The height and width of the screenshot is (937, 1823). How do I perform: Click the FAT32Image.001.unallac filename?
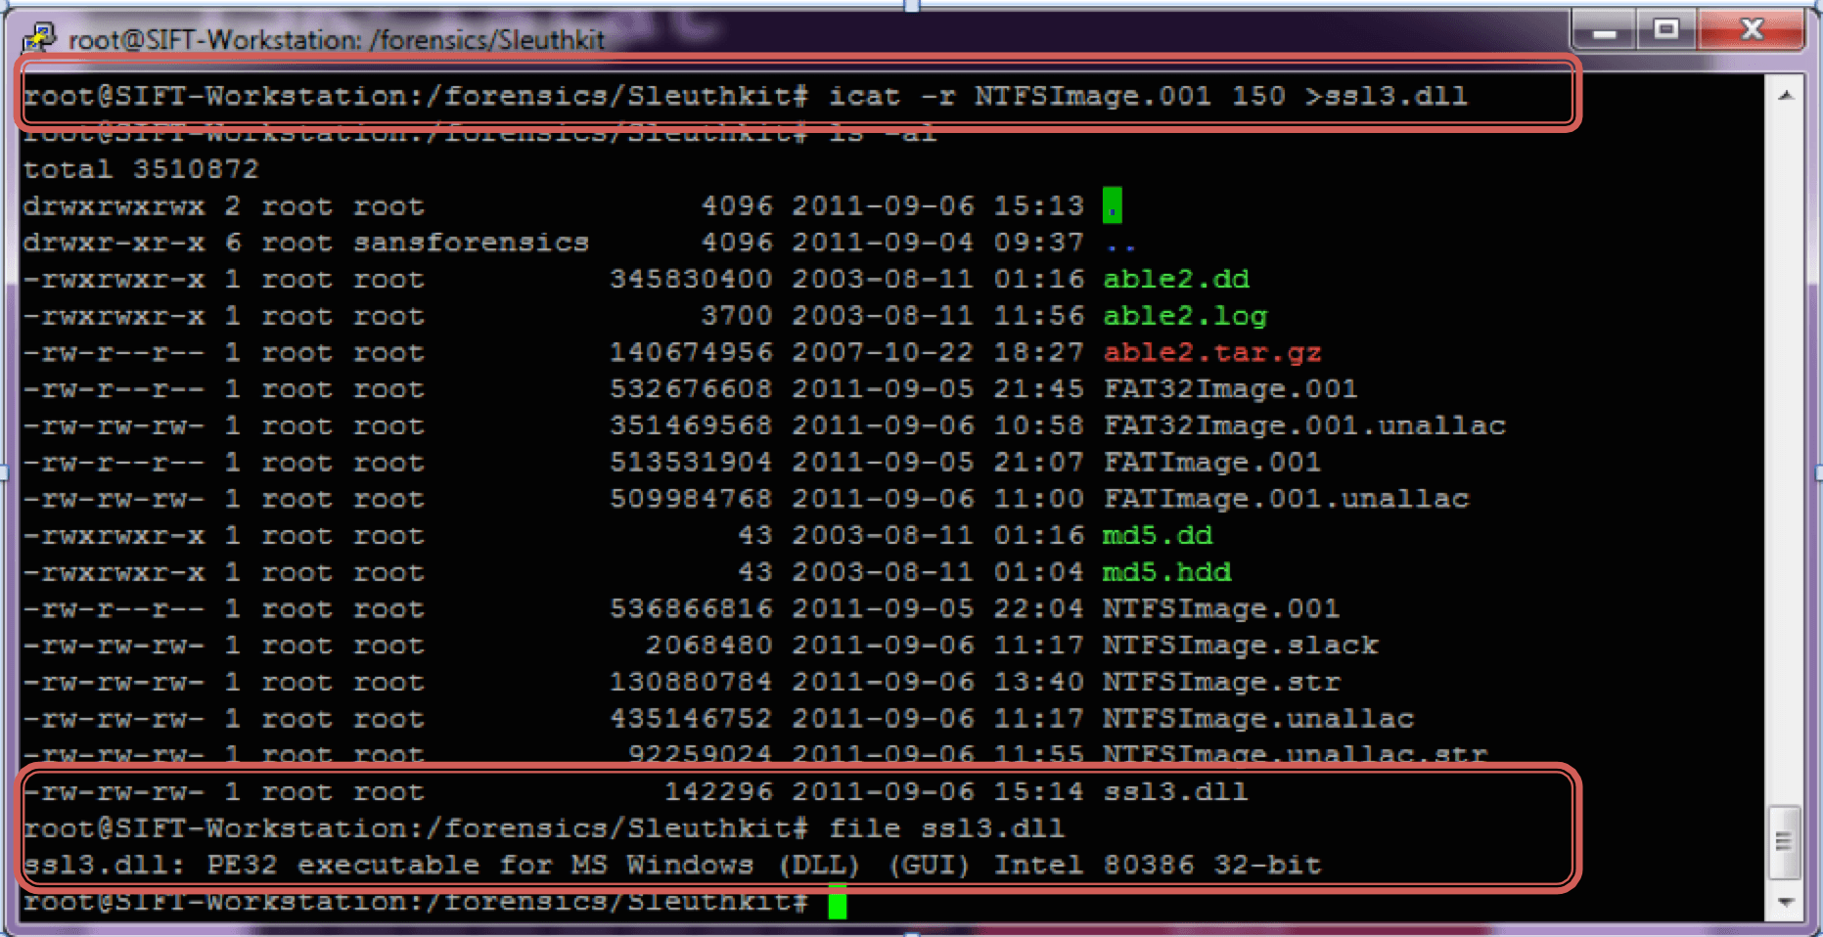pyautogui.click(x=1303, y=426)
